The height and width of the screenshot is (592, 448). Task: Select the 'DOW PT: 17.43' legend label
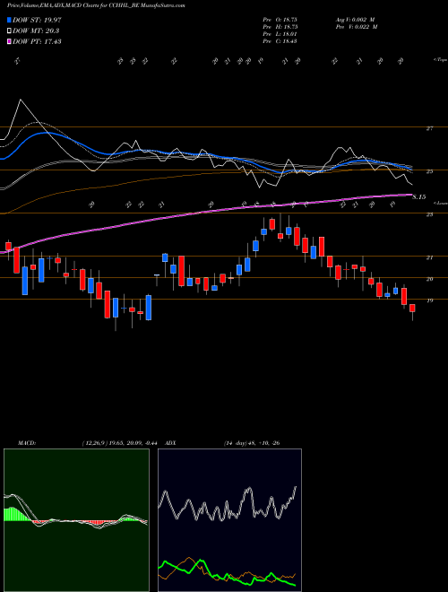pos(37,41)
